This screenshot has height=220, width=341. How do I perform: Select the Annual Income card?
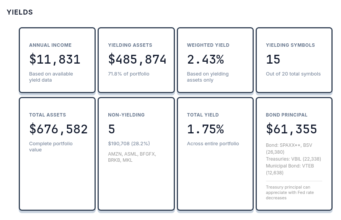click(57, 60)
